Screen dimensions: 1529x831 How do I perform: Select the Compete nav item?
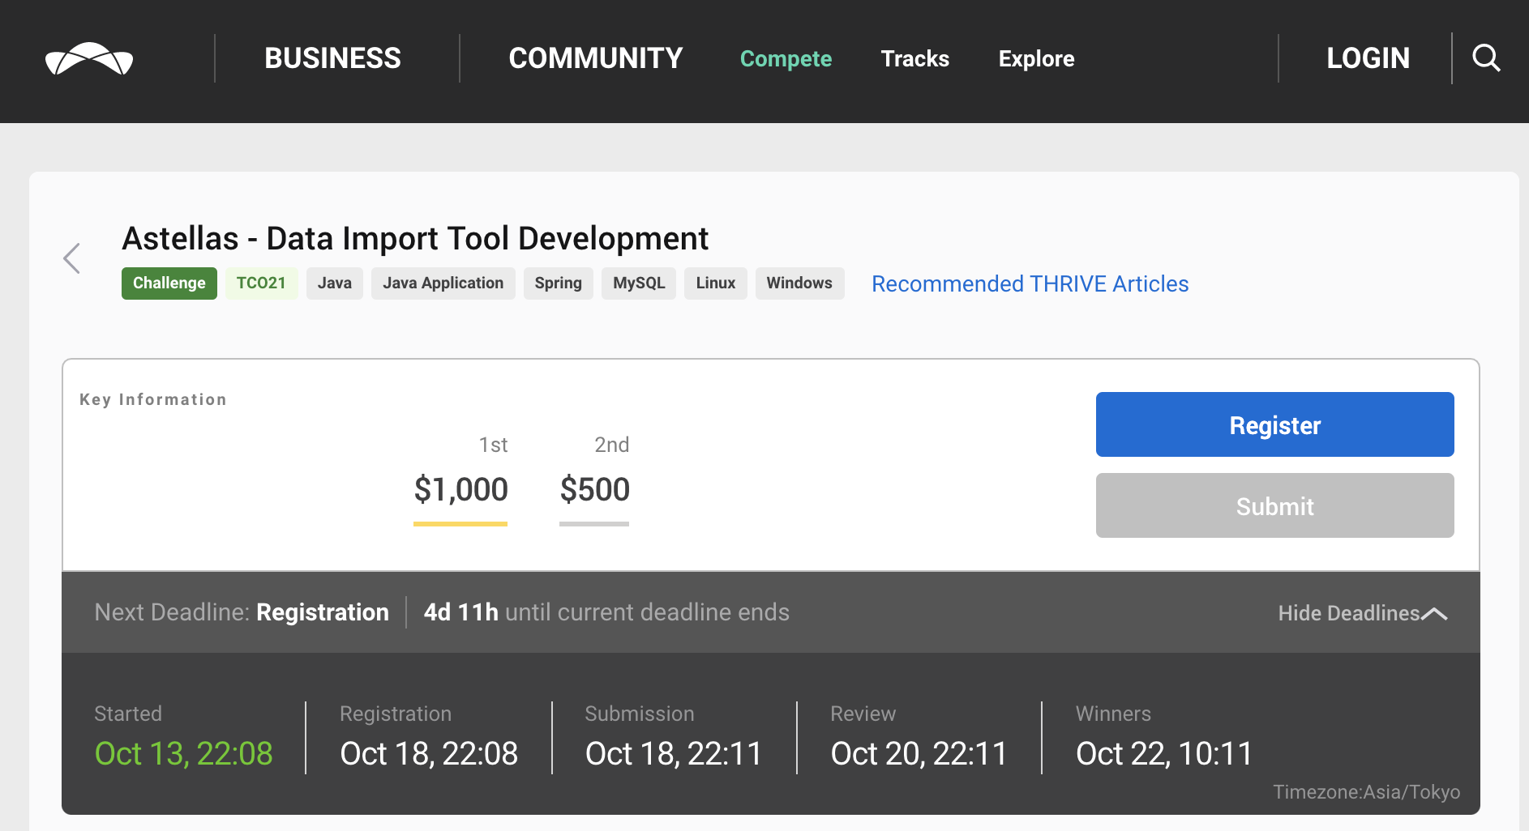click(786, 59)
